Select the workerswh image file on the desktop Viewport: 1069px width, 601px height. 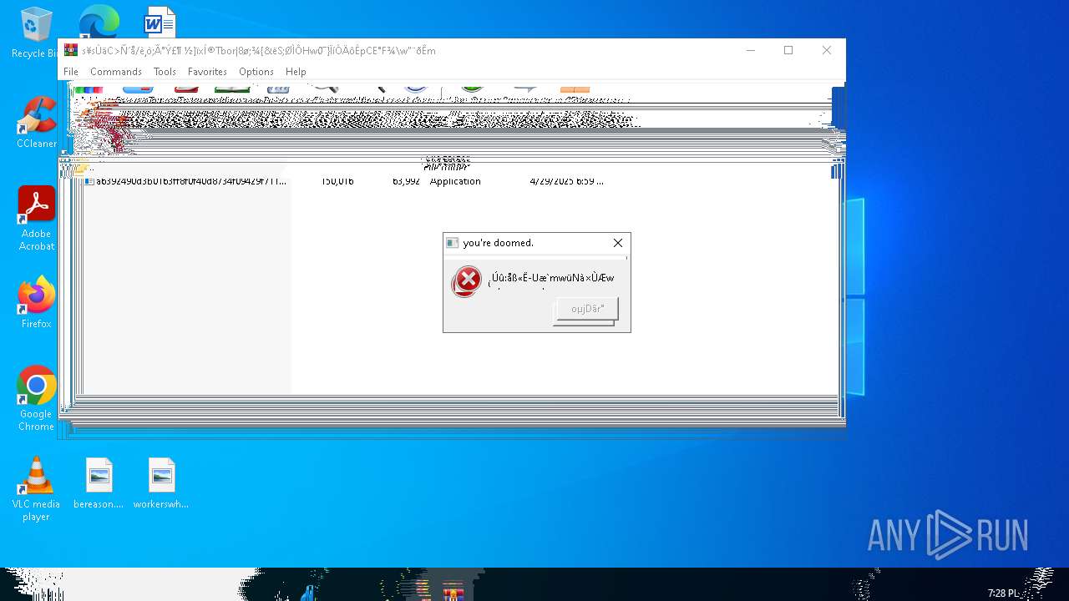[x=161, y=483]
